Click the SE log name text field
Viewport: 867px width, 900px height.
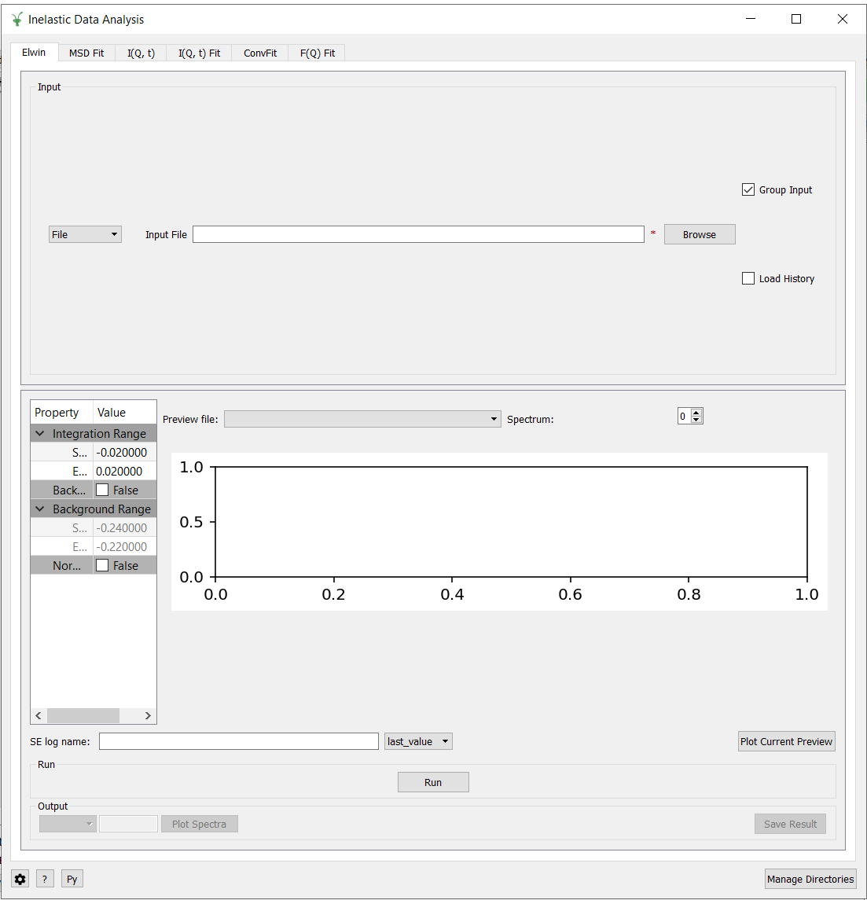(238, 741)
